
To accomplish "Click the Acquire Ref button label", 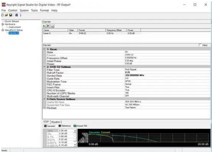I will [x=82, y=126].
